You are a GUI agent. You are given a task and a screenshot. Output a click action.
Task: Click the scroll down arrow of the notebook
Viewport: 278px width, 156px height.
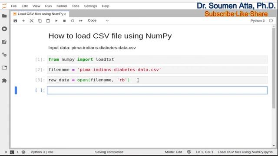coord(274,146)
